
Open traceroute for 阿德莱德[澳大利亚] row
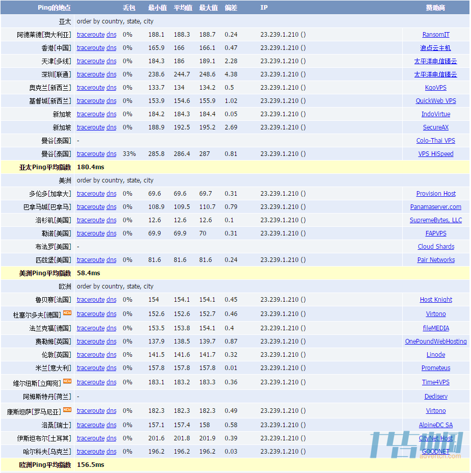[x=90, y=35]
